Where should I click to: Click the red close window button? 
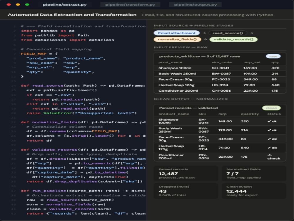pos(9,4)
